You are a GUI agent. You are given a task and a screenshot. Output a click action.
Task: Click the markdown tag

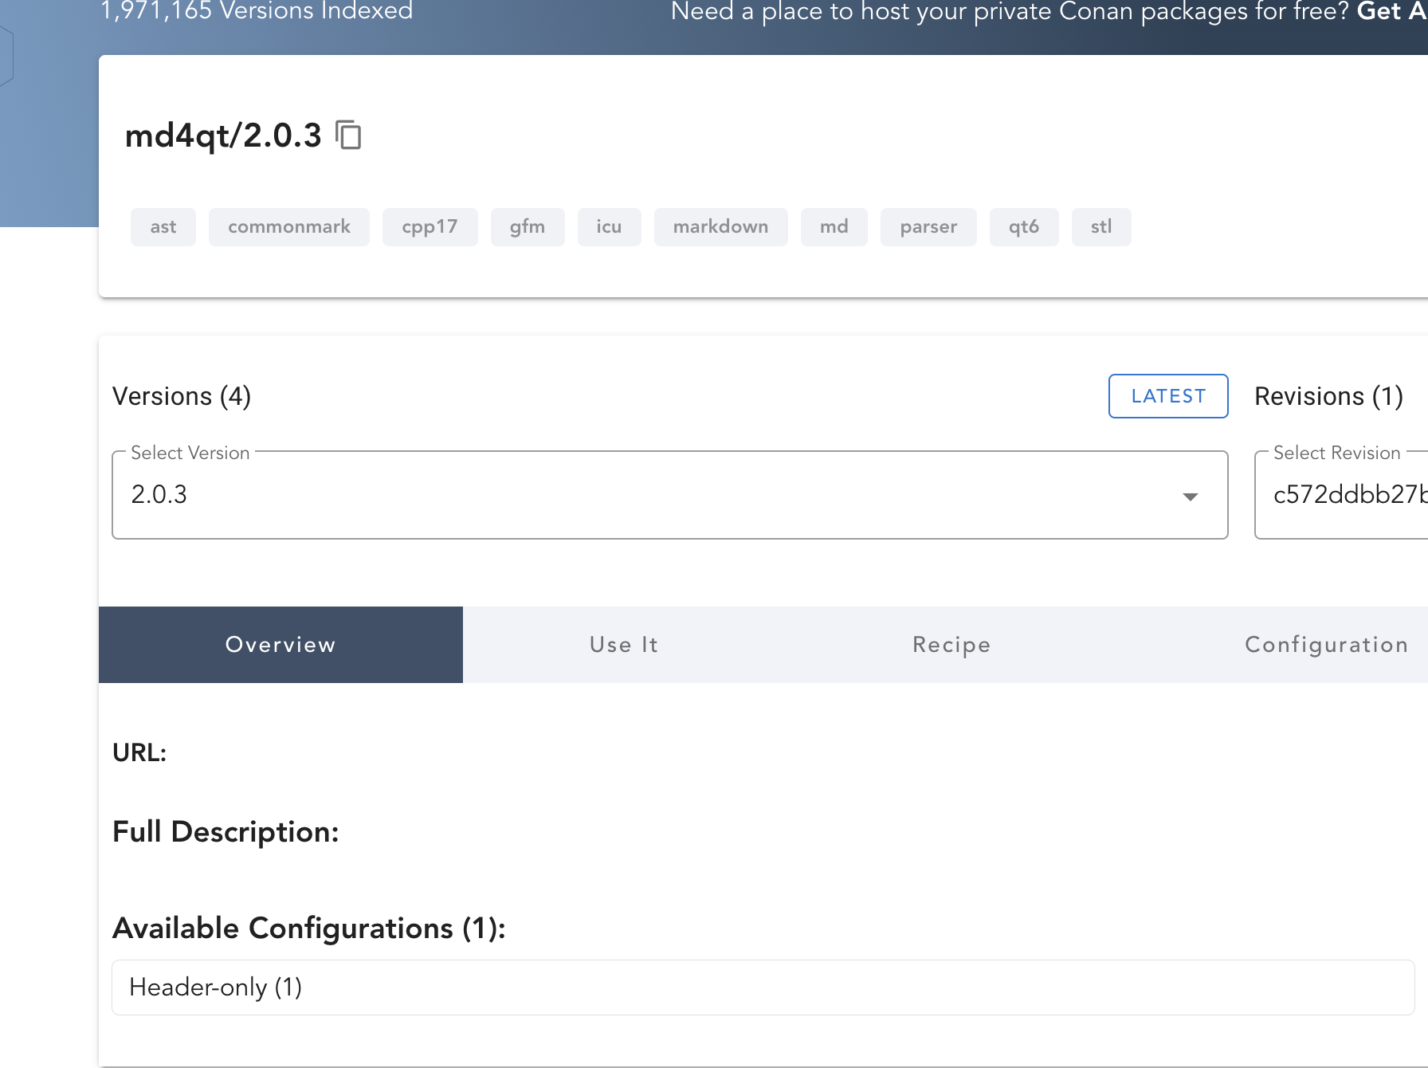pyautogui.click(x=720, y=226)
